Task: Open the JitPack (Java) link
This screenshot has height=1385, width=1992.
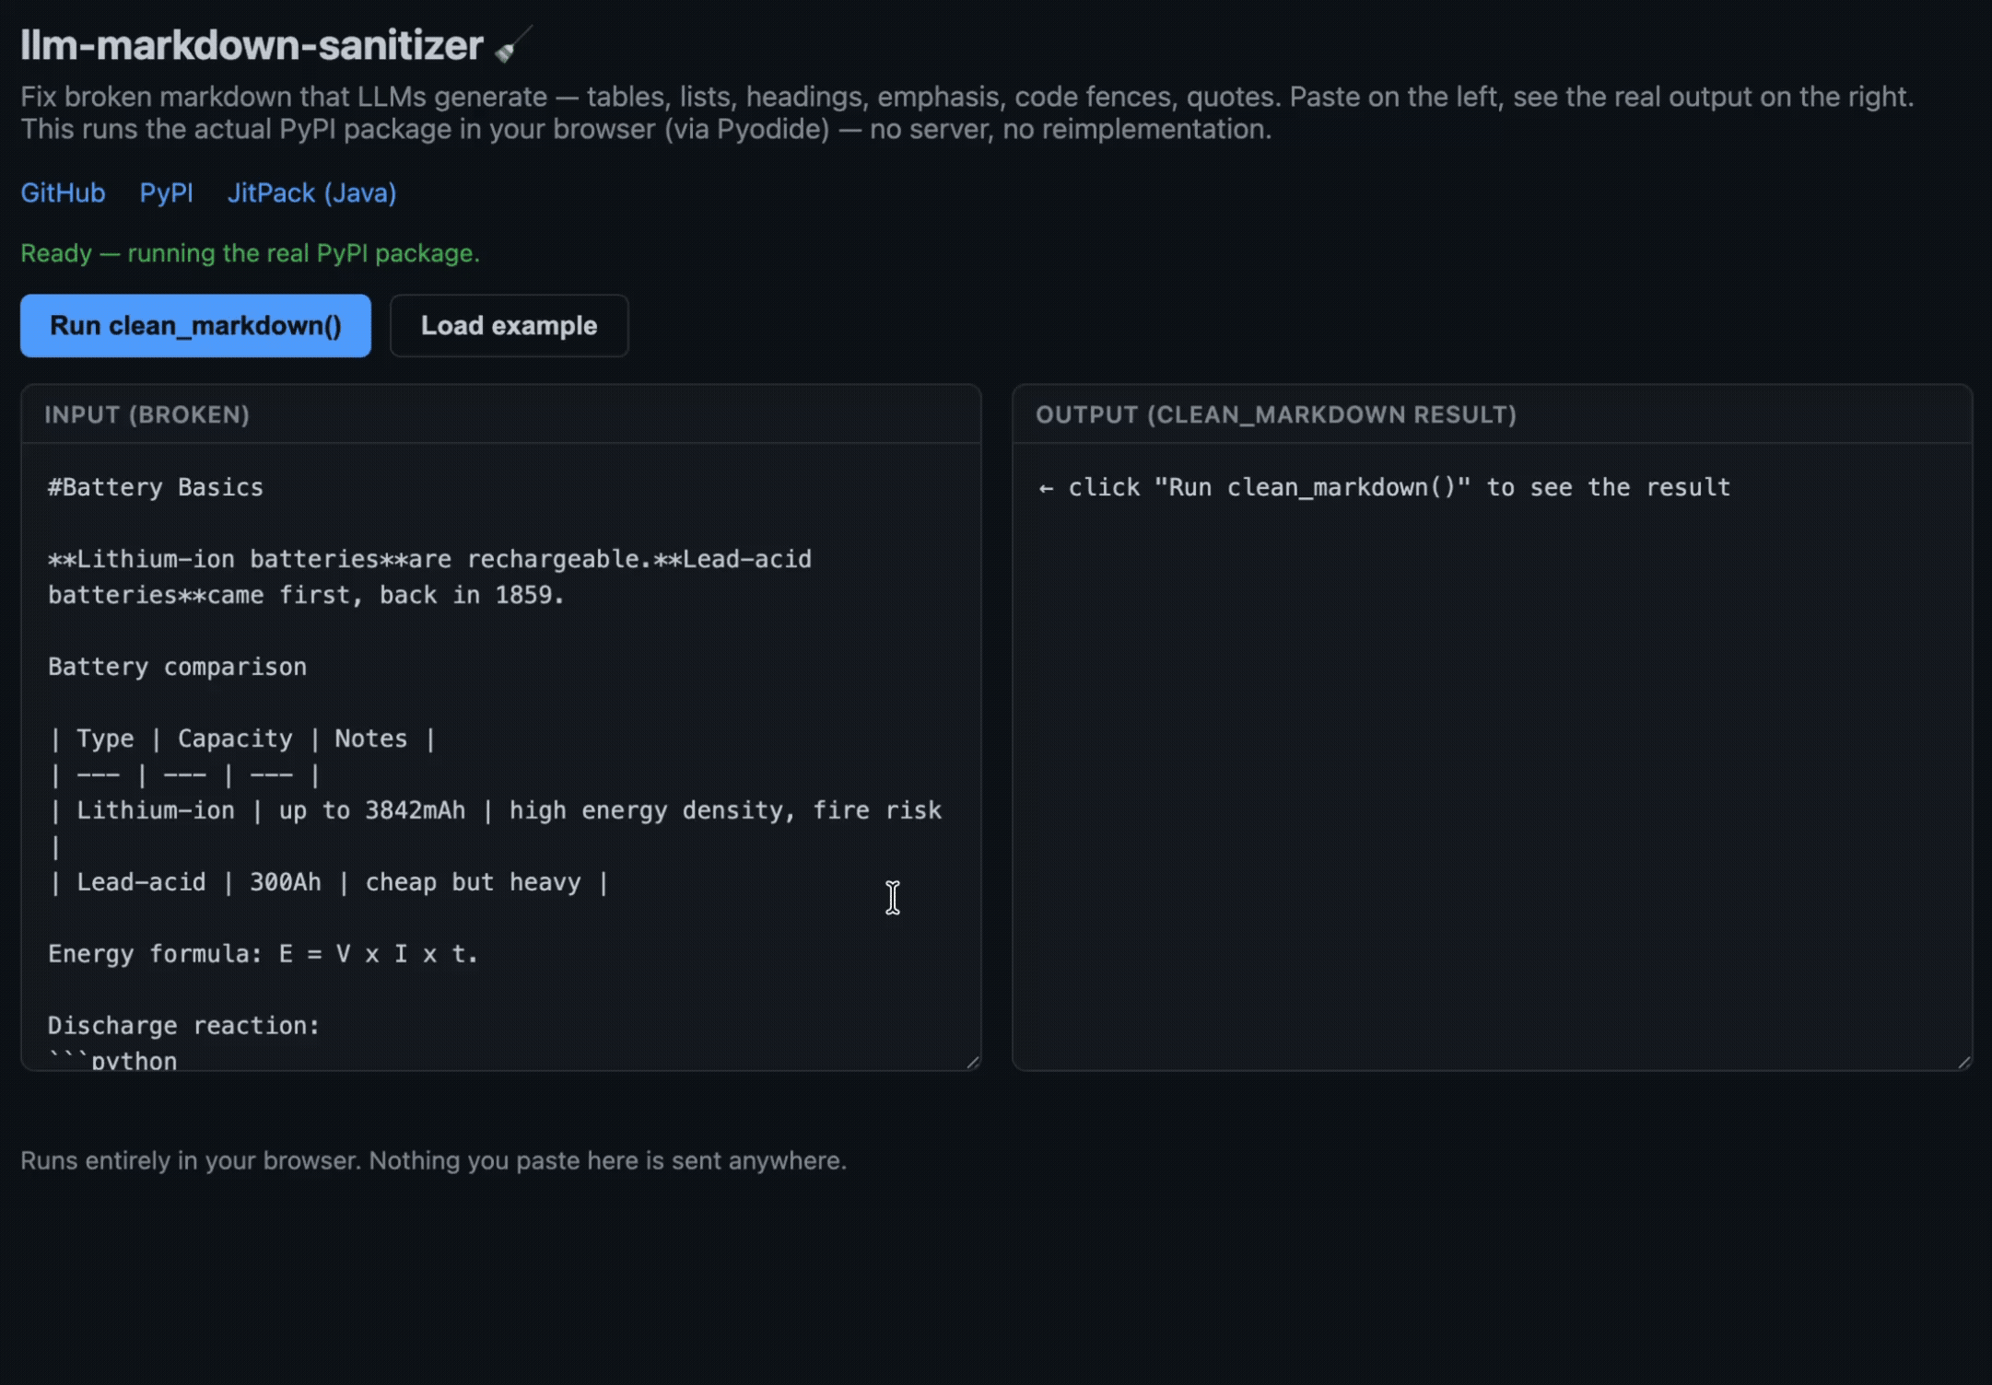Action: pyautogui.click(x=311, y=193)
